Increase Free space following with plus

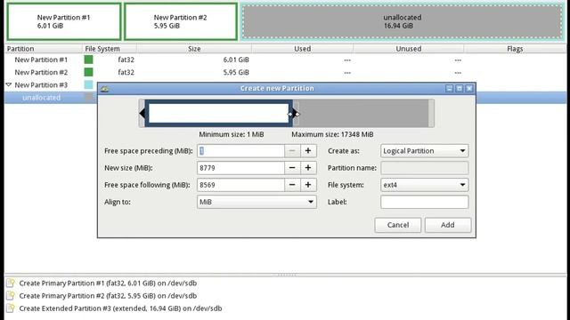[x=308, y=185]
